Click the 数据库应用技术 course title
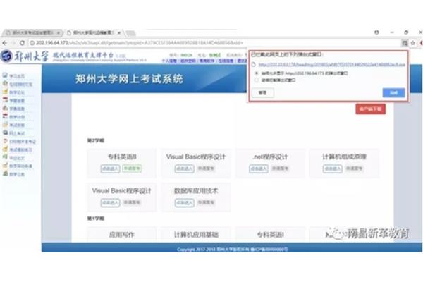 (196, 191)
